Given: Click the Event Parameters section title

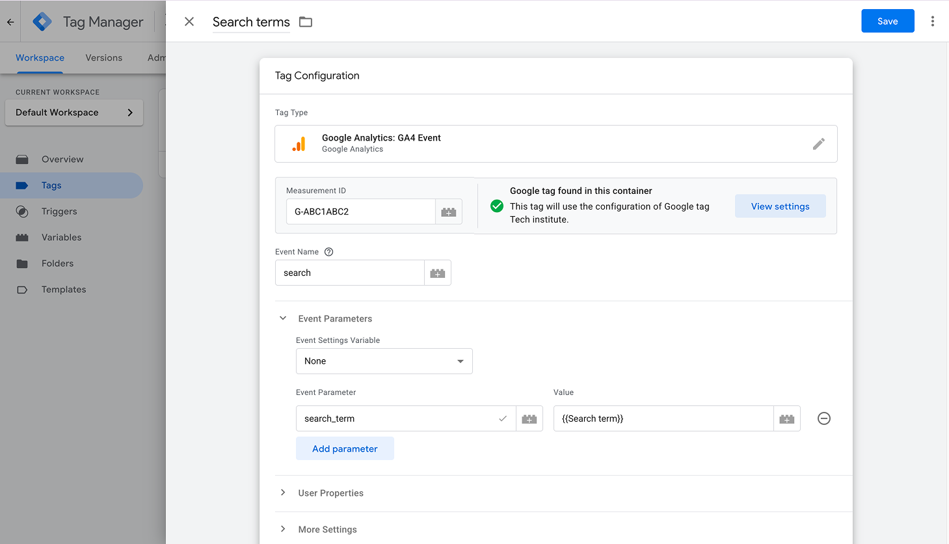Looking at the screenshot, I should click(336, 318).
